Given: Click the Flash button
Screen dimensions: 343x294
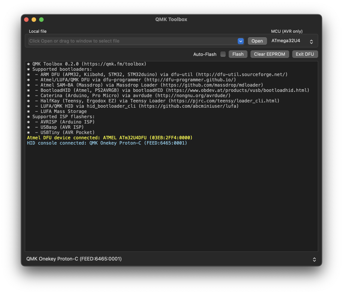Looking at the screenshot, I should [238, 54].
